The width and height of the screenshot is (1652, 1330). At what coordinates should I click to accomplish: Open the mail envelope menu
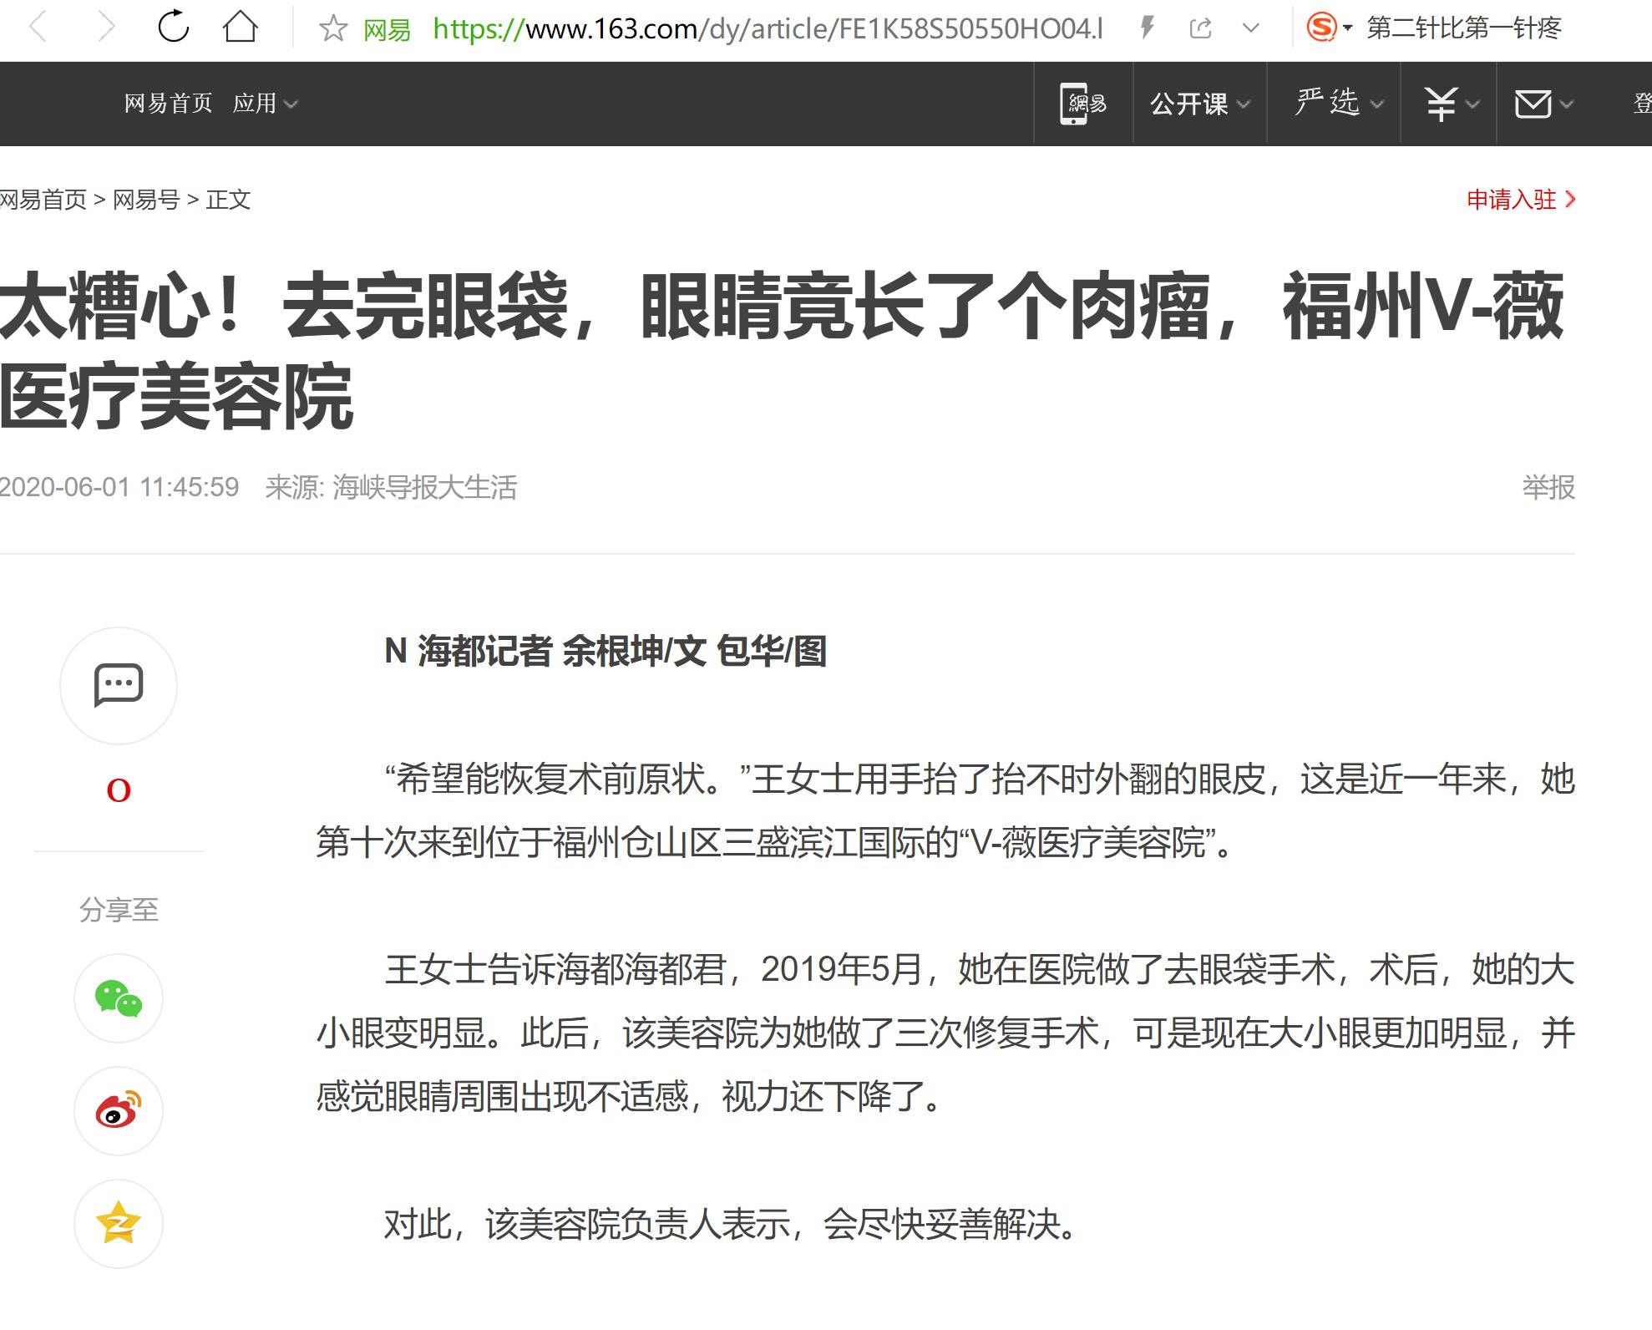[1543, 104]
